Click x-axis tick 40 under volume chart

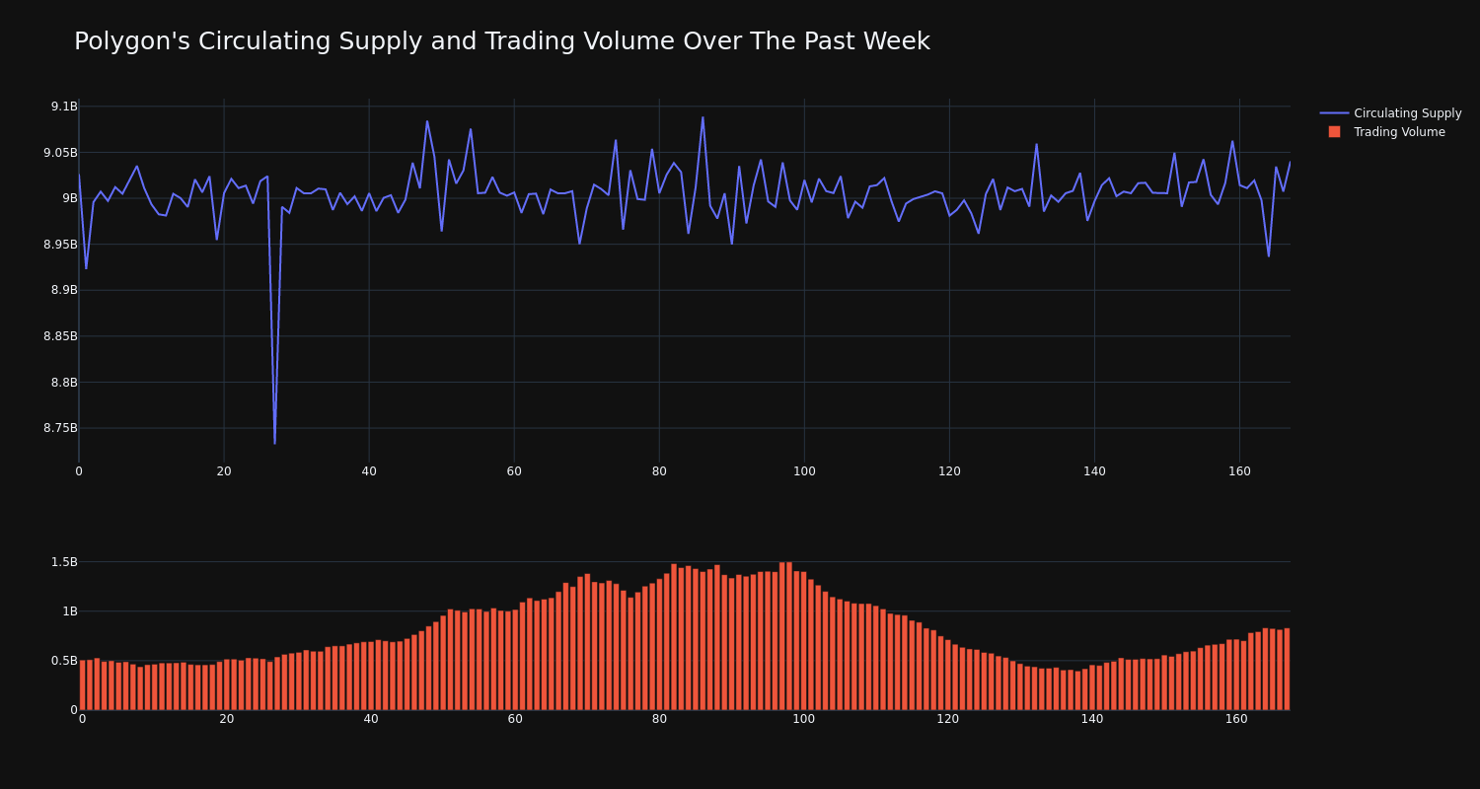pyautogui.click(x=371, y=719)
